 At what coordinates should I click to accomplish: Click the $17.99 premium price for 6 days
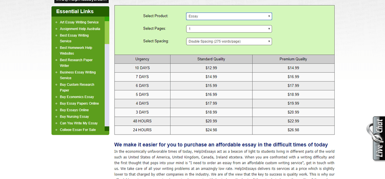click(293, 86)
